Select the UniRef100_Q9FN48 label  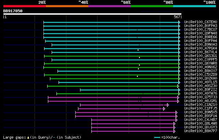[x=201, y=33]
